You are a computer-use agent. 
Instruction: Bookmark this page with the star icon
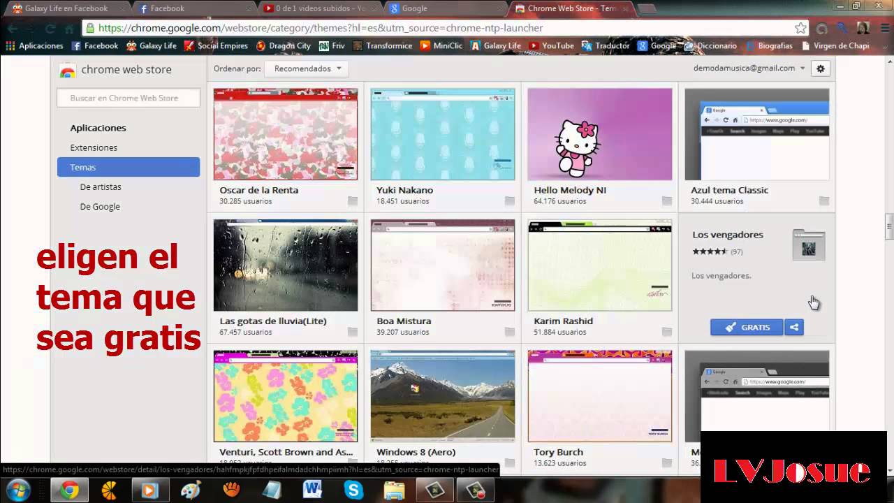[x=800, y=29]
